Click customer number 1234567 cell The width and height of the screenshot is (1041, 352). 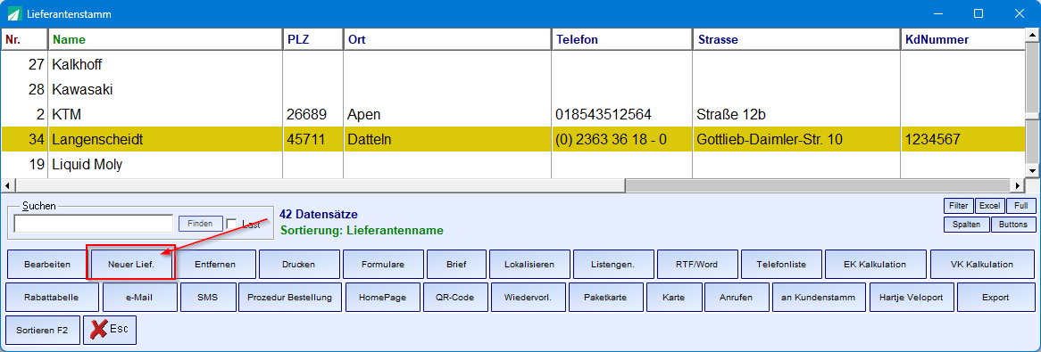coord(963,139)
